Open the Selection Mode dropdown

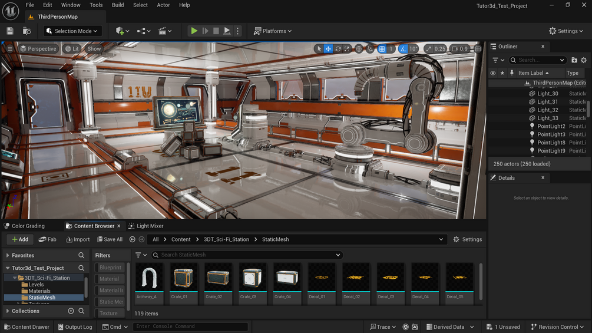[72, 31]
